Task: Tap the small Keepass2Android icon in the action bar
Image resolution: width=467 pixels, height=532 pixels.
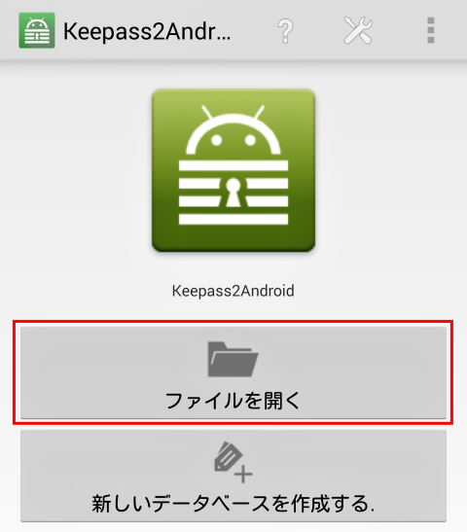Action: (x=37, y=30)
